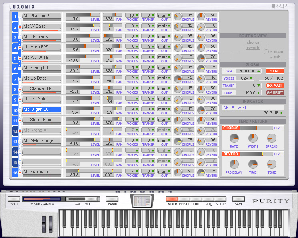Image resolution: width=298 pixels, height=238 pixels.
Task: Click the modulation wheel
Action: tap(50, 224)
